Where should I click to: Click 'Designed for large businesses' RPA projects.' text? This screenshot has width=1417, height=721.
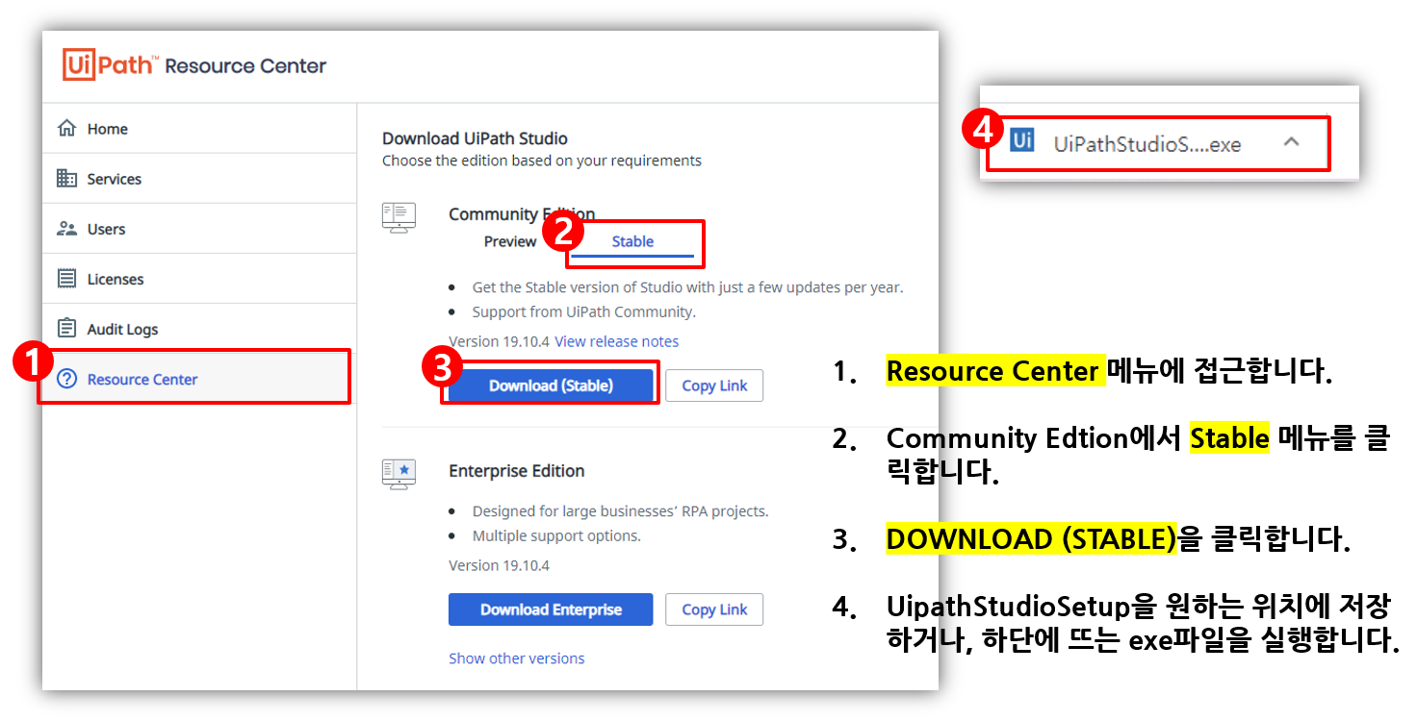pyautogui.click(x=620, y=510)
